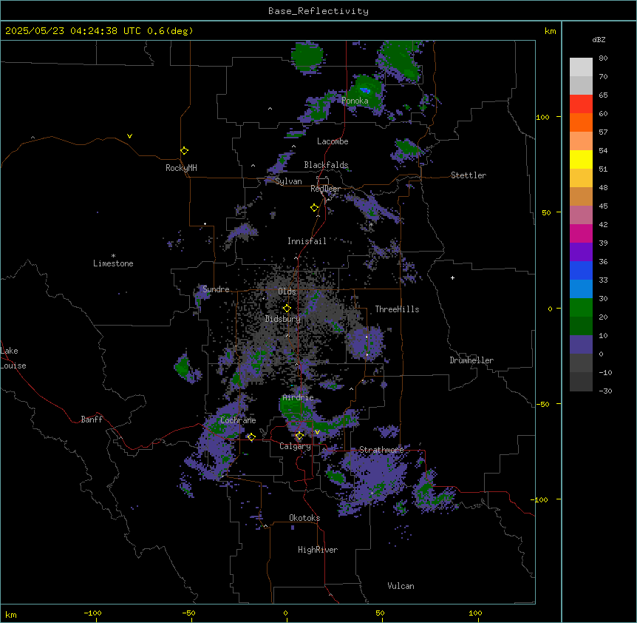Select the yellow diamond marker above Calgary label
The width and height of the screenshot is (637, 623).
[299, 436]
